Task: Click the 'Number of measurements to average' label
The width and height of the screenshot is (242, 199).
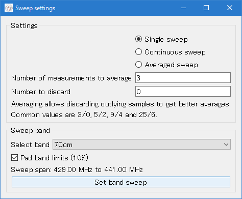Action: 71,78
